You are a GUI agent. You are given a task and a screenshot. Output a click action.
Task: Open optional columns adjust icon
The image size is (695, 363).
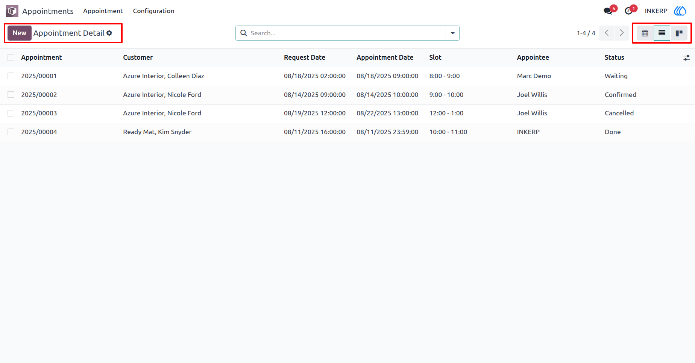[x=687, y=58]
